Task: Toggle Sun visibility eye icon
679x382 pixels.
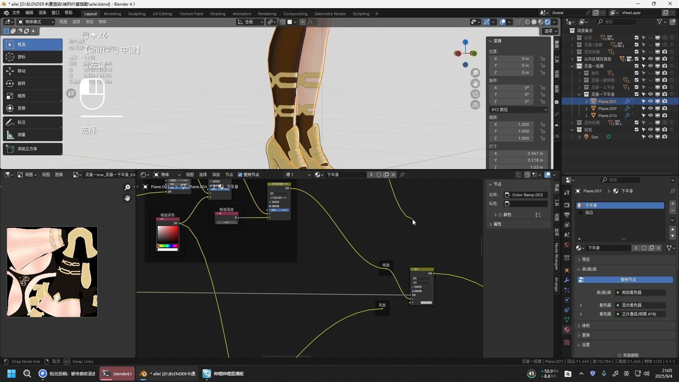Action: [x=650, y=137]
